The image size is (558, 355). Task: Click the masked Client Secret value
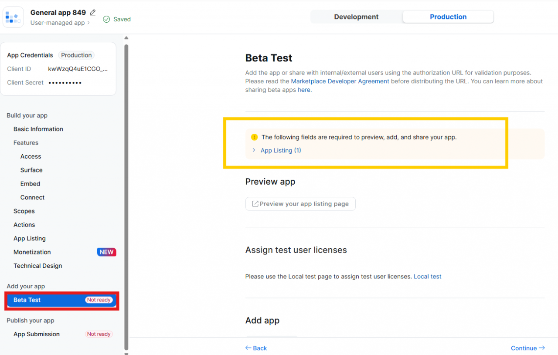point(65,83)
